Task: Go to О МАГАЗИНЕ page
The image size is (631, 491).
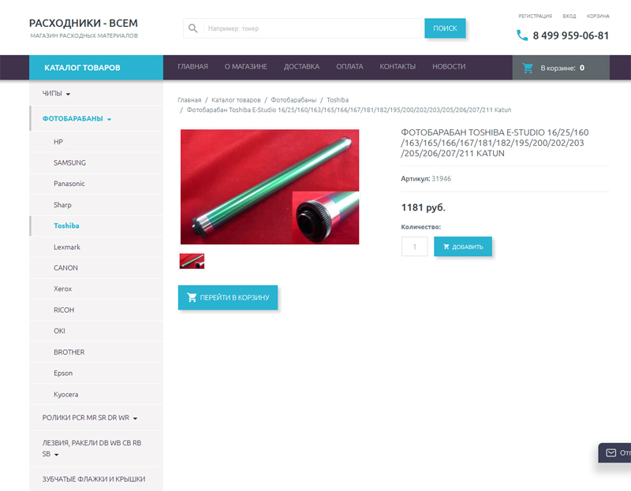Action: point(246,67)
